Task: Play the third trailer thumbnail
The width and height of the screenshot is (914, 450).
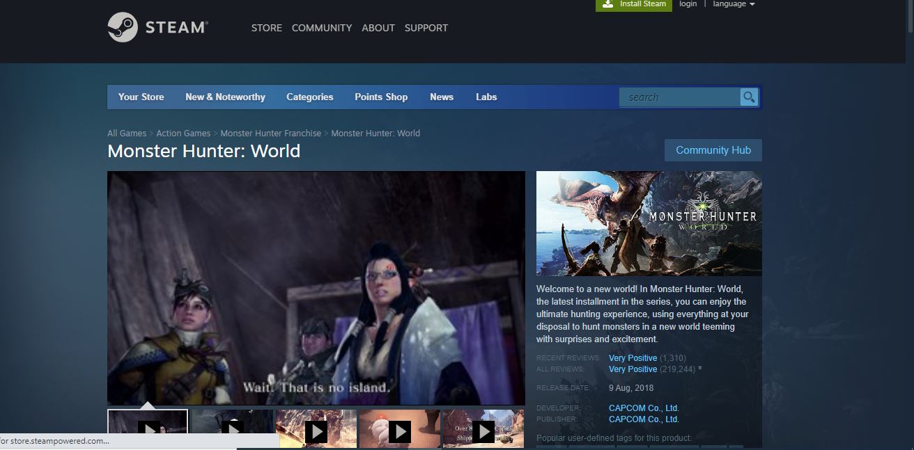Action: pos(316,429)
